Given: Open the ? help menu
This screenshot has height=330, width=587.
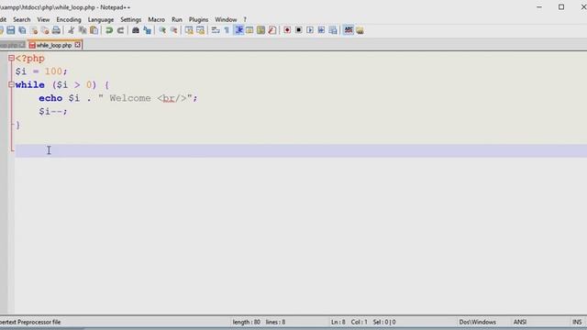Looking at the screenshot, I should pos(245,19).
